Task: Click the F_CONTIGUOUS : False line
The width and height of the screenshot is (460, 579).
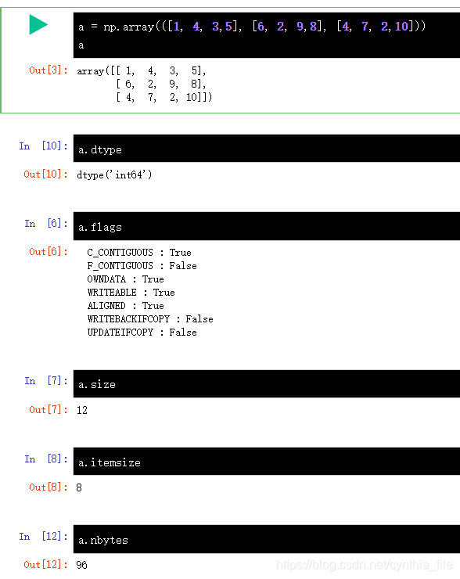Action: coord(142,266)
